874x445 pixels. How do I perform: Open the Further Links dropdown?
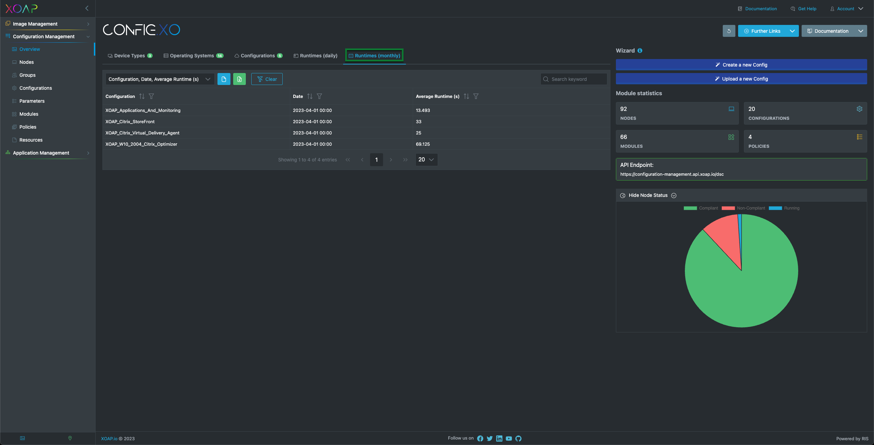point(768,31)
